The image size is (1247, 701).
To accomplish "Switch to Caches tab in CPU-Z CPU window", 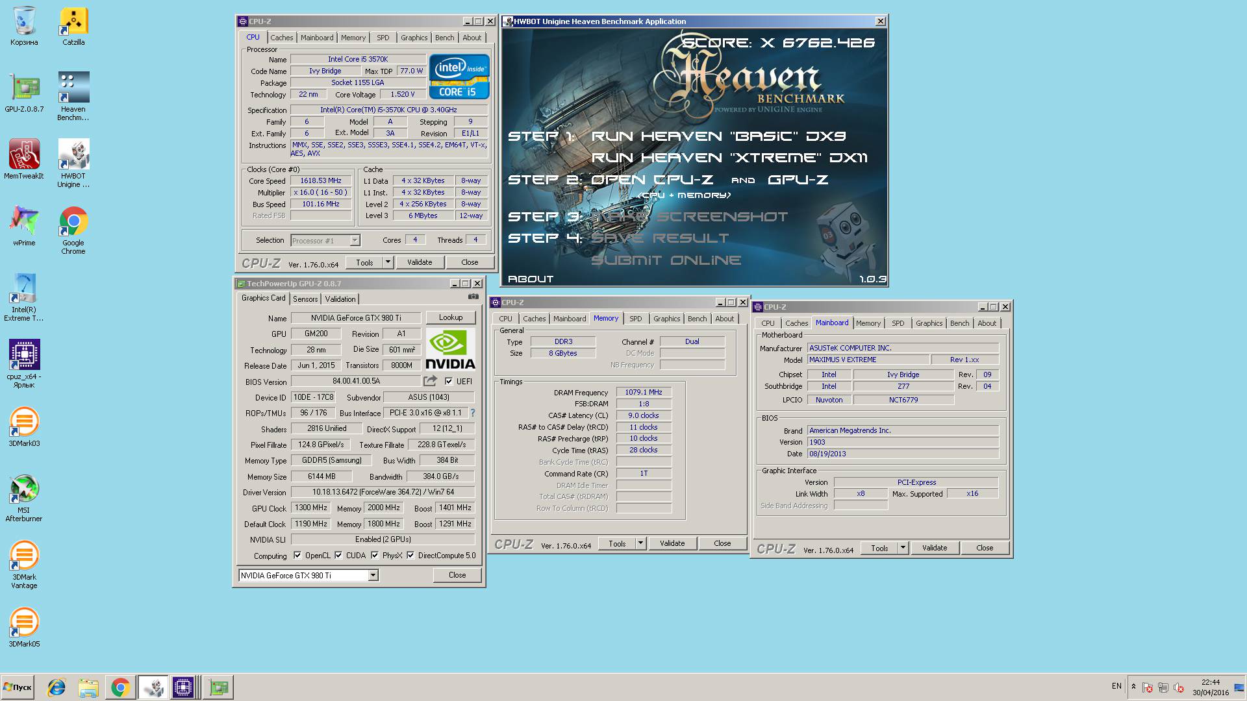I will pyautogui.click(x=282, y=38).
